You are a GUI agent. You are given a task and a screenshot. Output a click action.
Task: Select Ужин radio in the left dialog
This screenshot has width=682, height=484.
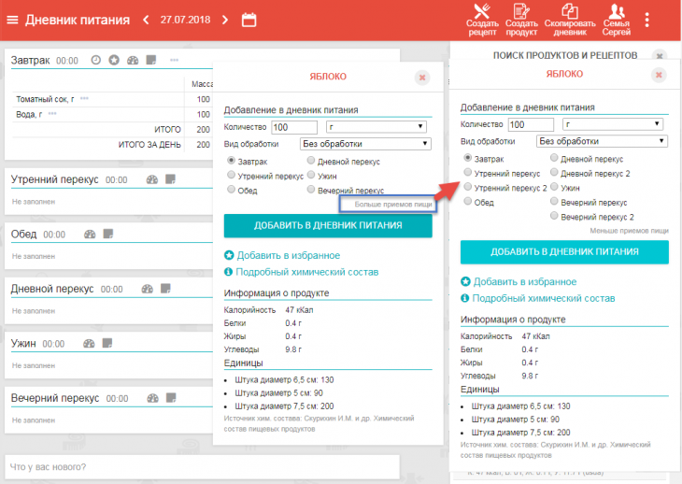click(312, 175)
